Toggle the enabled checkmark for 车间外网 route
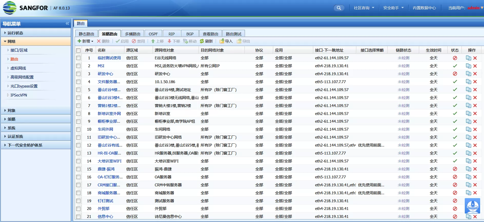Image resolution: width=484 pixels, height=222 pixels. [455, 129]
